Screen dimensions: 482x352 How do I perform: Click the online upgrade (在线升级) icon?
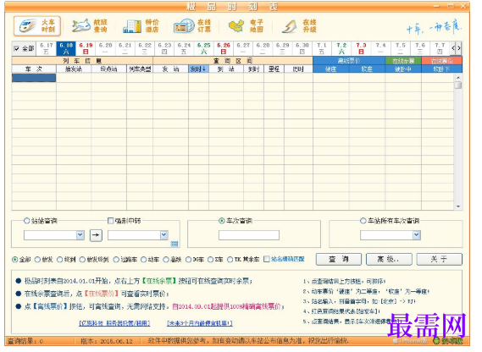299,26
